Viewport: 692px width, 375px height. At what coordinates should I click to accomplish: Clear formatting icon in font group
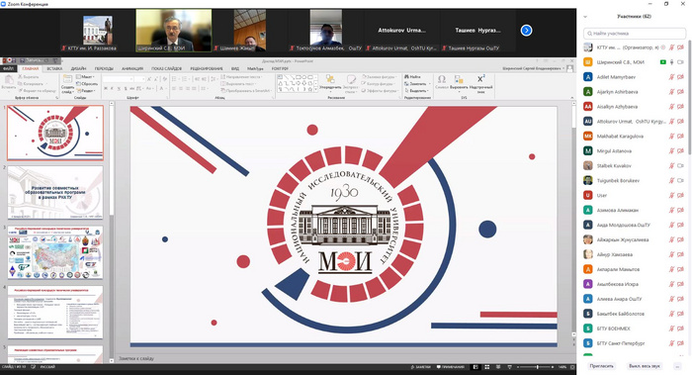coord(164,78)
